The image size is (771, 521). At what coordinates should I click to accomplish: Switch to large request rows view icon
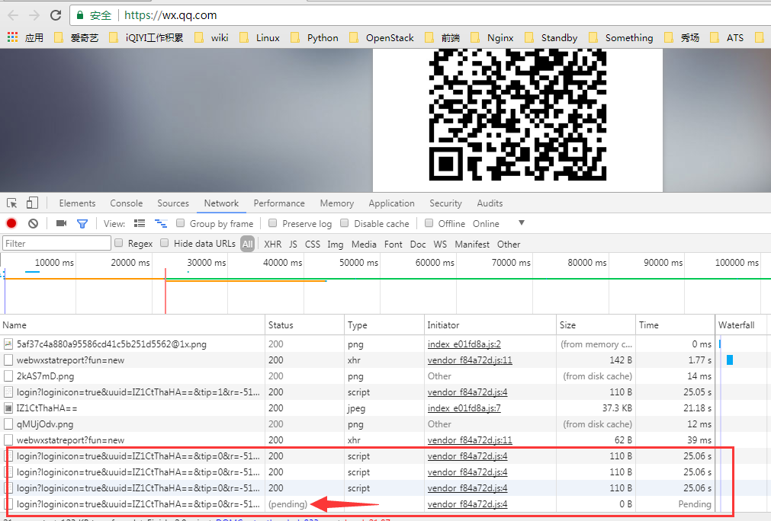pos(140,223)
